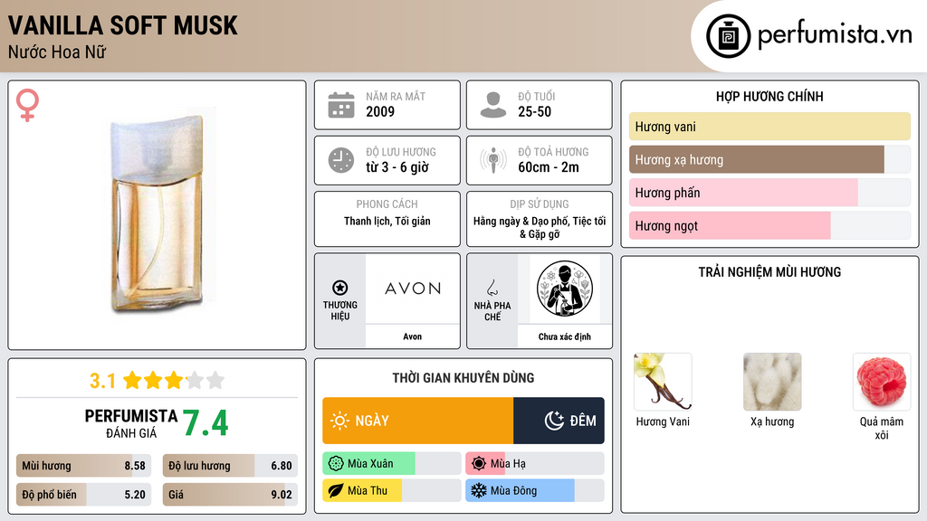The width and height of the screenshot is (927, 521).
Task: Click the Xạ hương note image
Action: coord(772,382)
